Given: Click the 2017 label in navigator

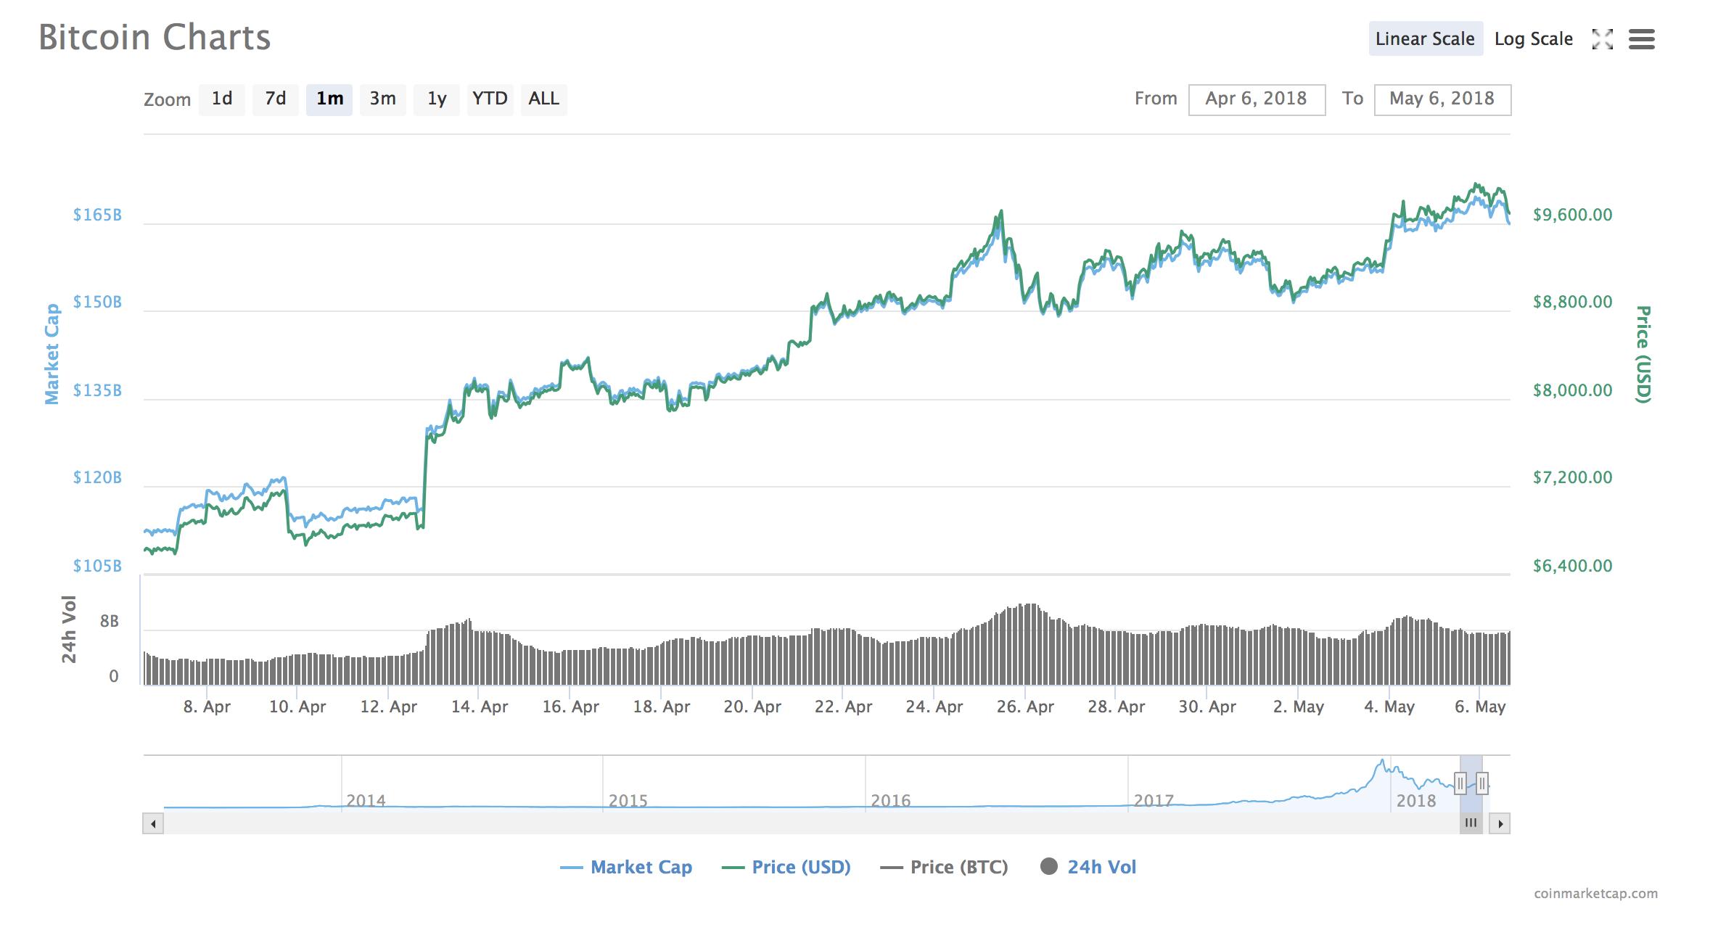Looking at the screenshot, I should pos(1154,801).
